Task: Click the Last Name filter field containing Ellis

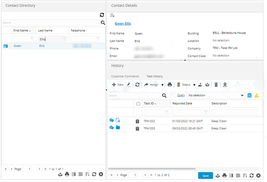Action: [x=49, y=39]
